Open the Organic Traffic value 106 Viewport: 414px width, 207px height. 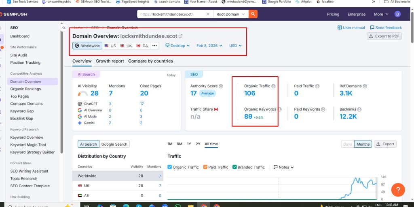pos(250,93)
